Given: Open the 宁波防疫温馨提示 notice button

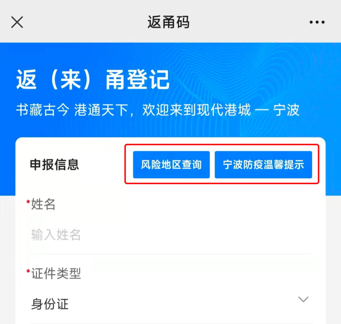Looking at the screenshot, I should 263,165.
